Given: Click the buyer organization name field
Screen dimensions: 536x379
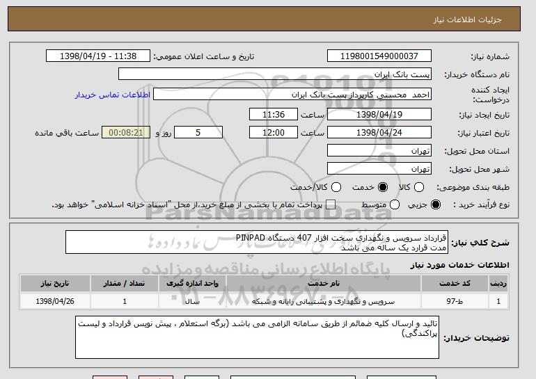Looking at the screenshot, I should click(x=275, y=74).
